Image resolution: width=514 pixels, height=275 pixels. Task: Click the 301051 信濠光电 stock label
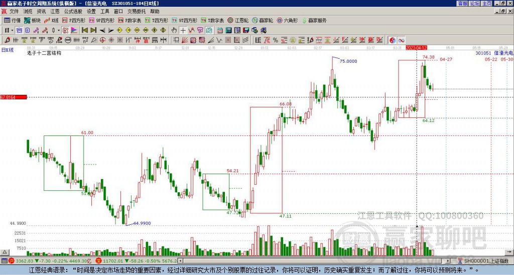[x=494, y=53]
